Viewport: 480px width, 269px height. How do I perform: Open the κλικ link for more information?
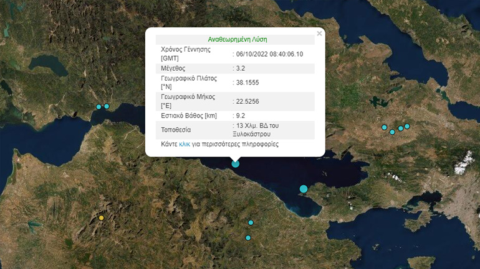point(185,144)
